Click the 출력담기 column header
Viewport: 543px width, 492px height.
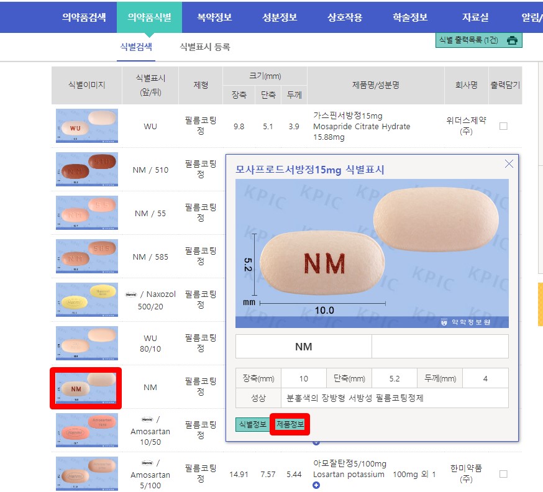[505, 85]
